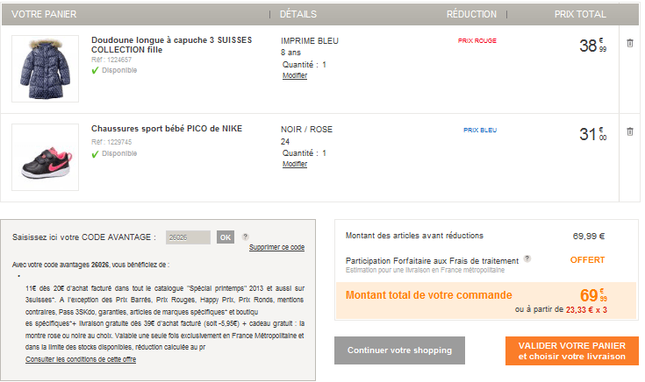
Task: Click the green Disponible checkmark for Nike shoes
Action: 95,154
